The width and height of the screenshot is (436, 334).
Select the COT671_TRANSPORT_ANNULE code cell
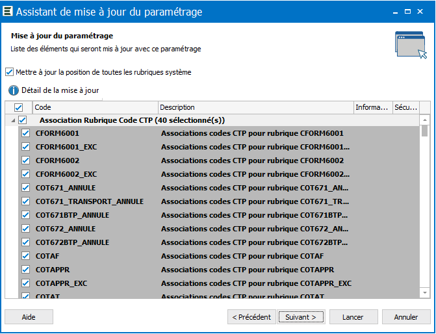tap(90, 201)
